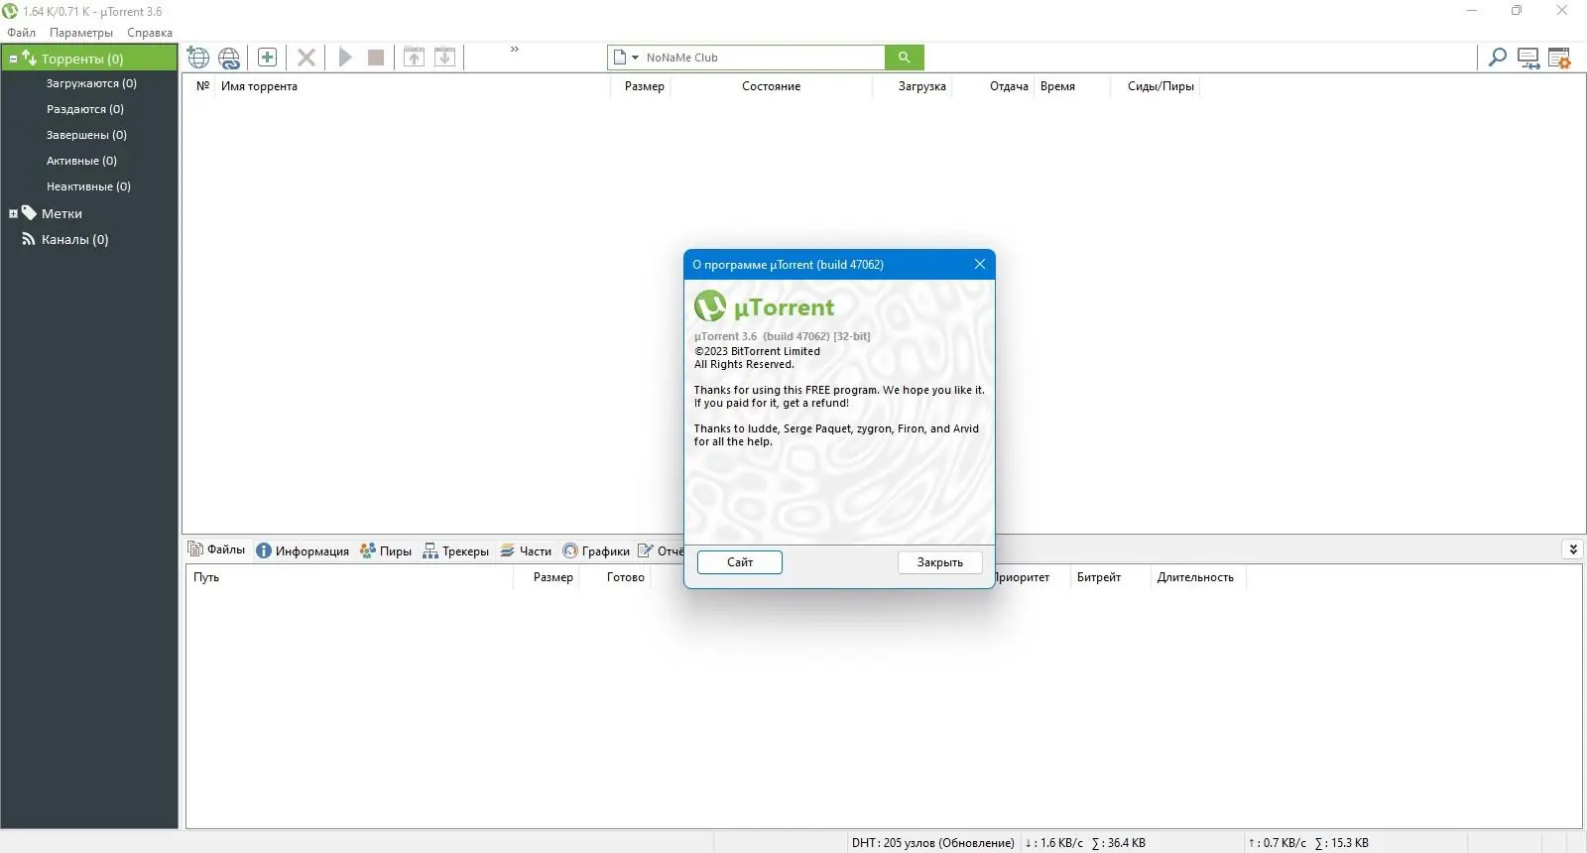Open the search provider dropdown arrow
Screen dimensions: 1587x853
(636, 58)
